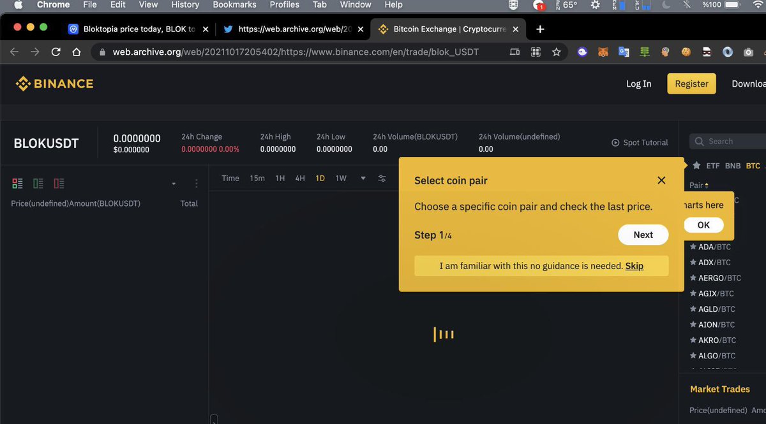Select the combined buy/sell order book view
Image resolution: width=766 pixels, height=424 pixels.
(17, 183)
